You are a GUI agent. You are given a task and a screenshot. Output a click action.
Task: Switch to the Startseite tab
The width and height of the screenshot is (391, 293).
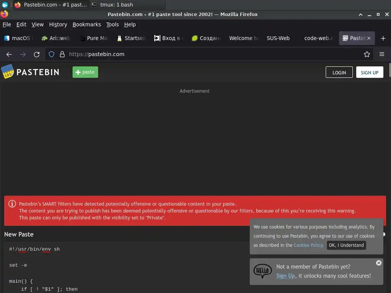(x=132, y=38)
